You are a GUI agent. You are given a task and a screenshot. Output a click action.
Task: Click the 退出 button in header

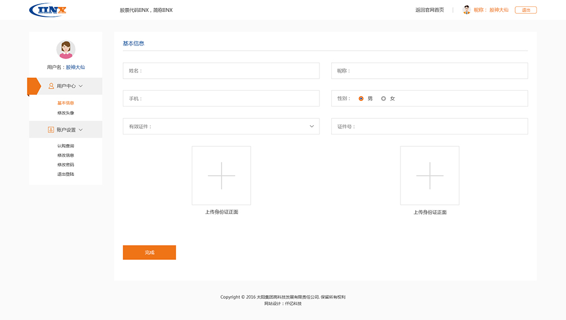[x=526, y=10]
